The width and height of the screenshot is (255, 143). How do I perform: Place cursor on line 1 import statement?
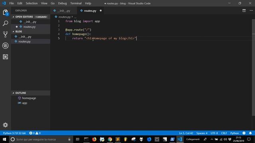coord(82,21)
